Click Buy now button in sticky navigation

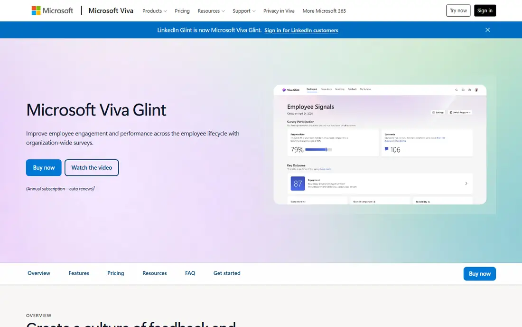[x=479, y=274]
